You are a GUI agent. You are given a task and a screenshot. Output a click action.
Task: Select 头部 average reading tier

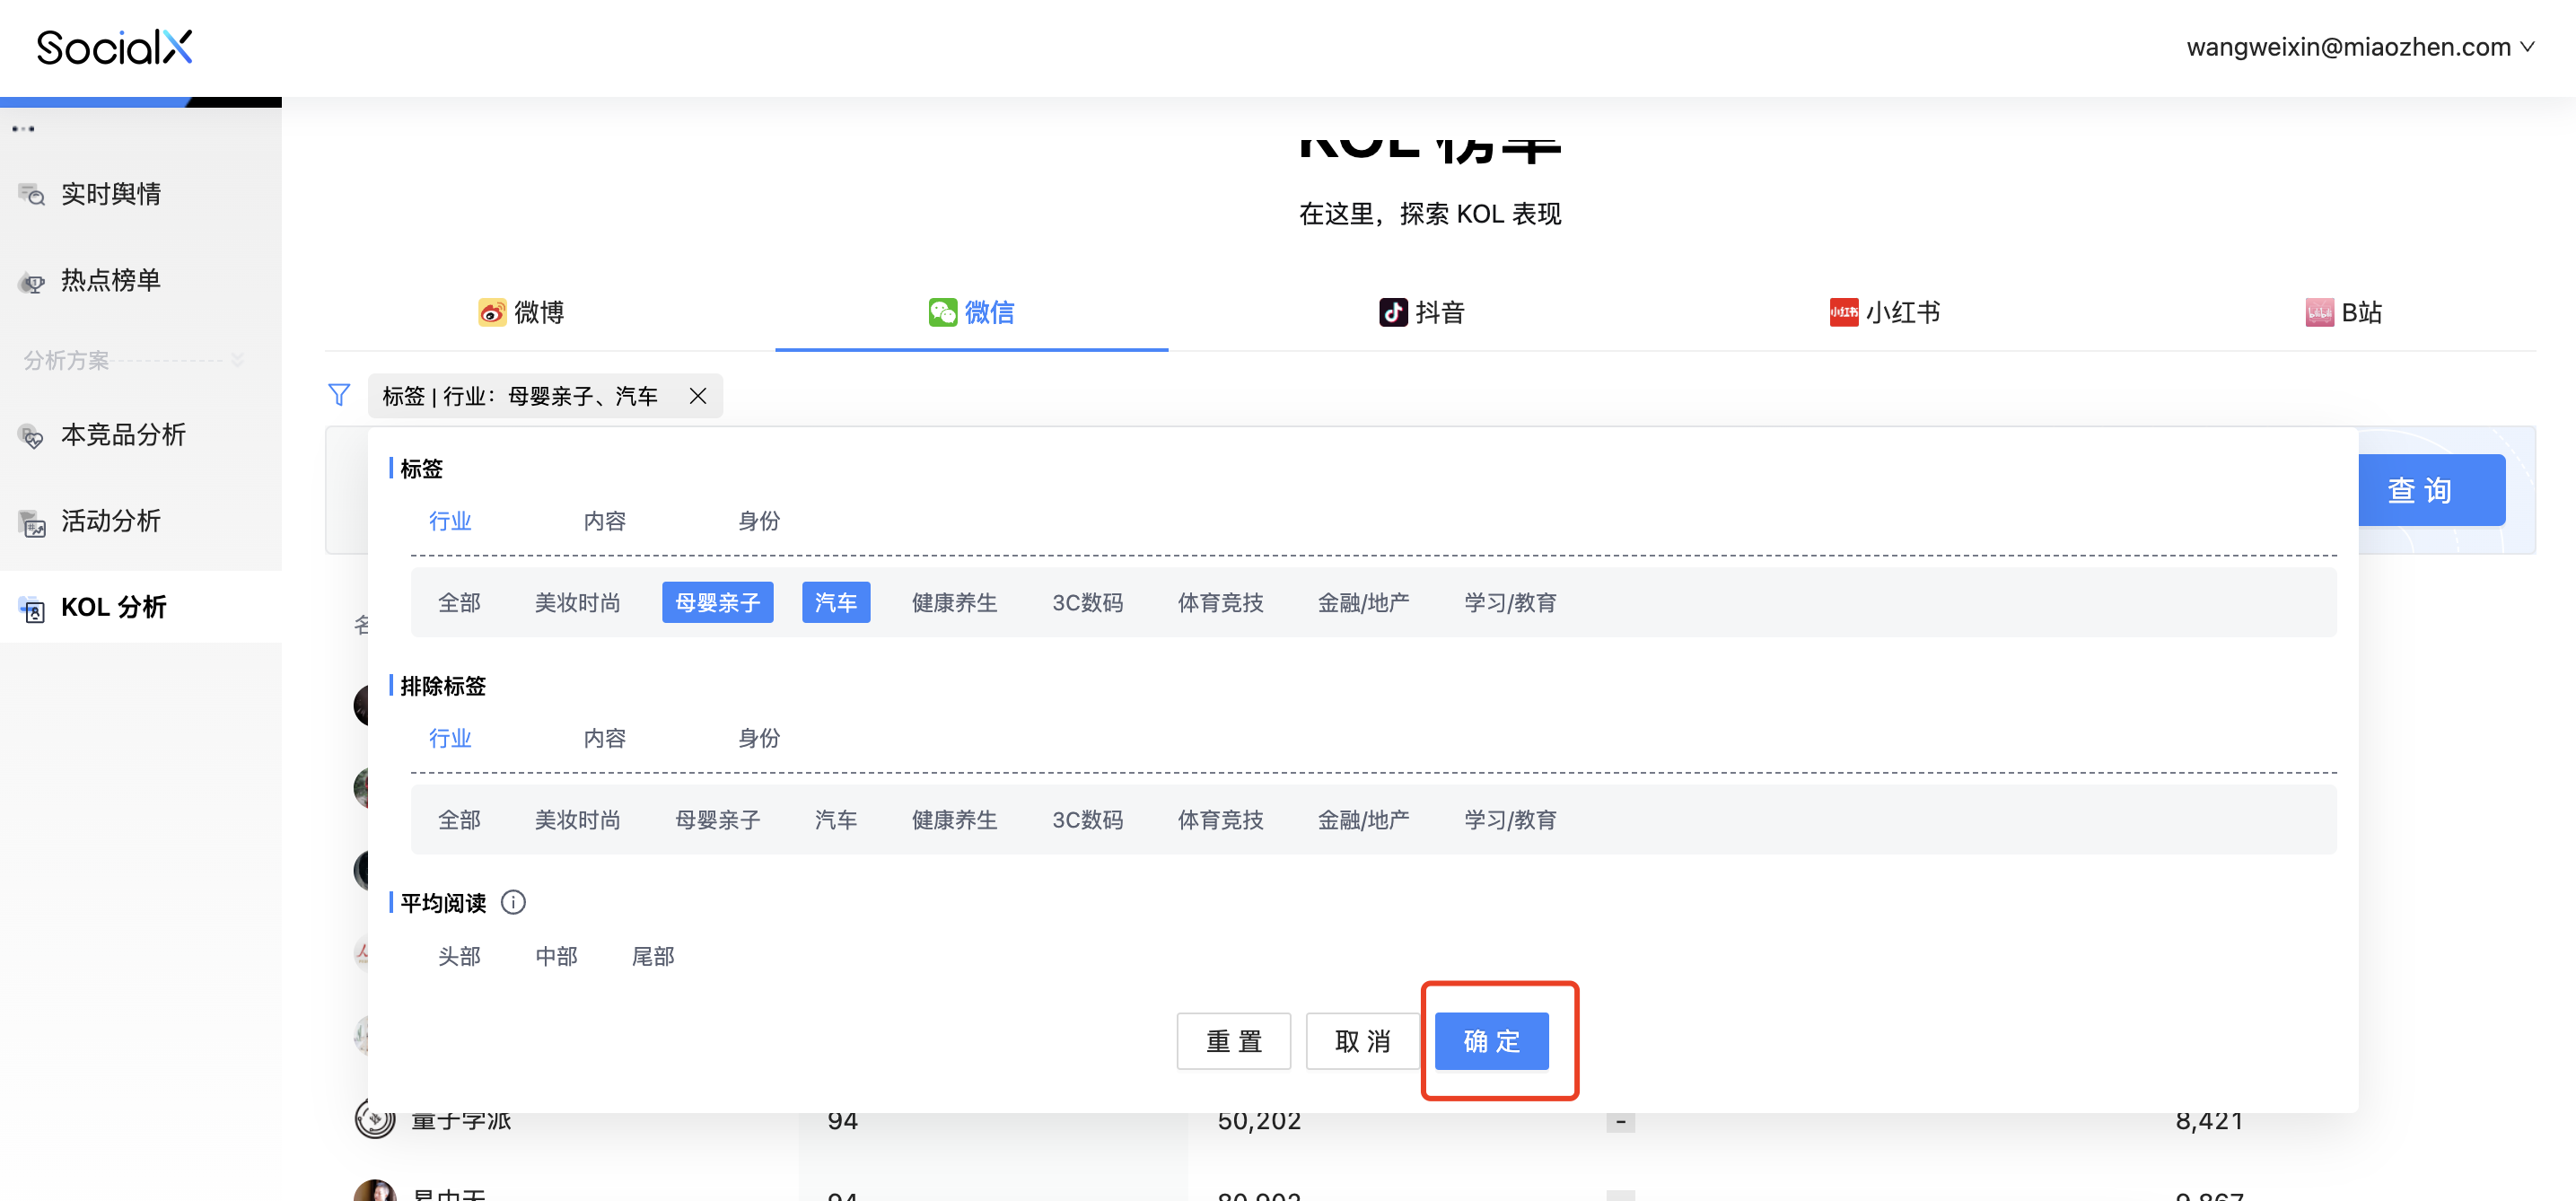coord(460,957)
